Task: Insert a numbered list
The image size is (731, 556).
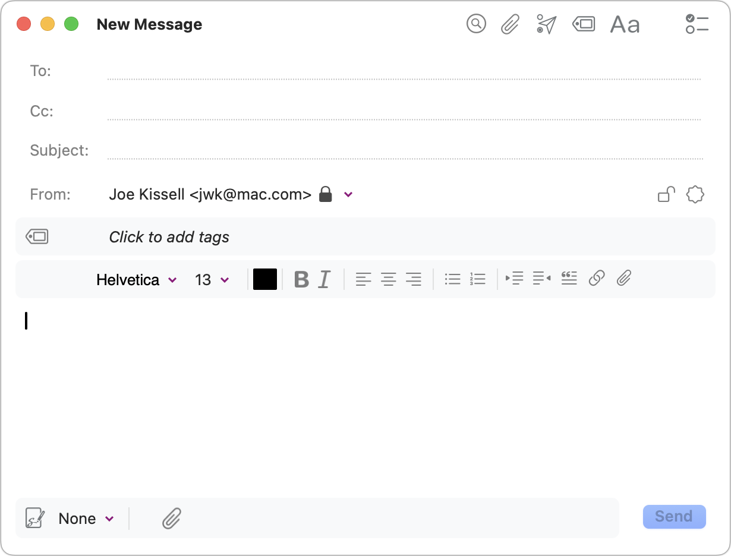Action: (x=477, y=279)
